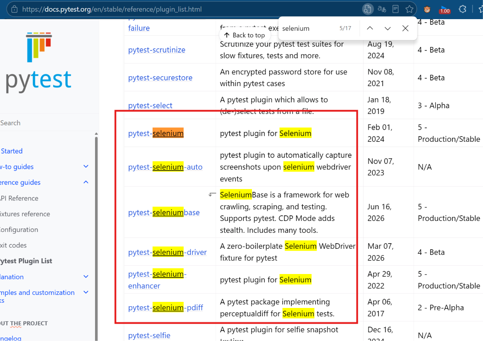The image size is (483, 341).
Task: Open the translate page icon
Action: [382, 9]
